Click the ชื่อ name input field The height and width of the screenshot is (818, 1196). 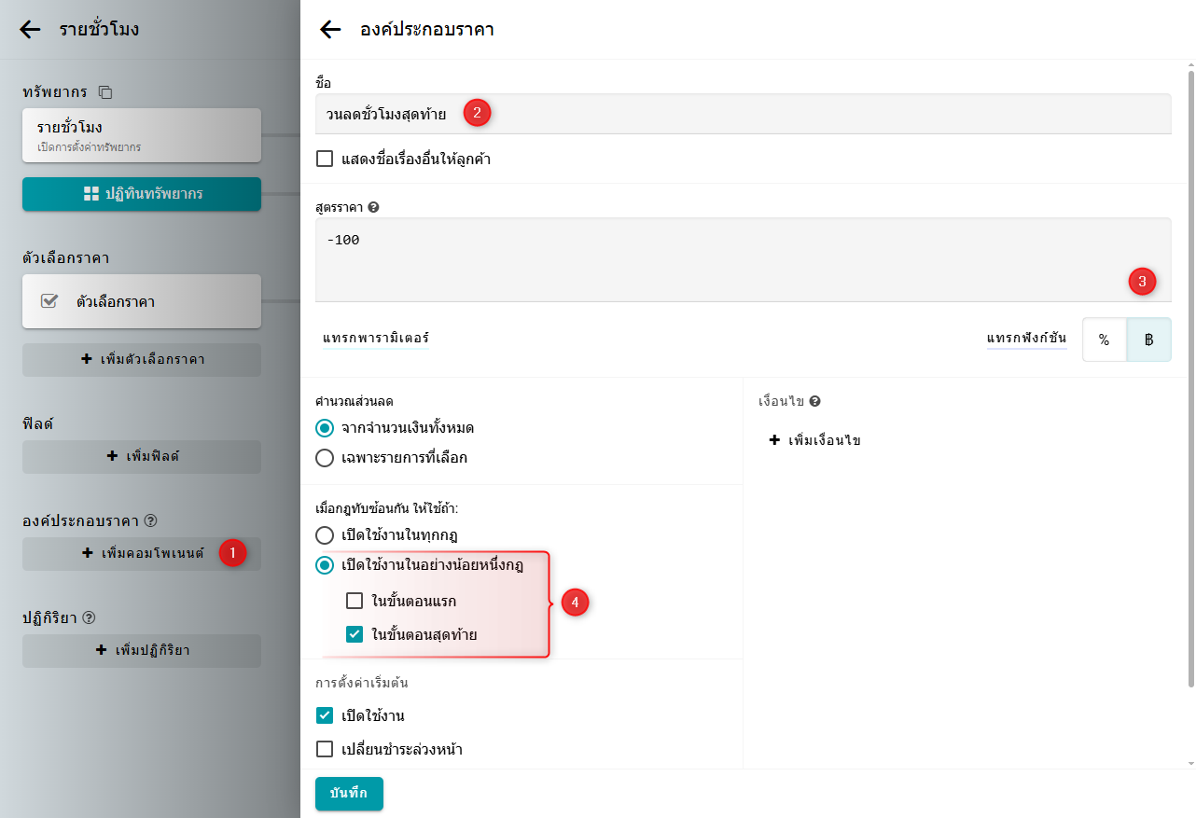[743, 115]
